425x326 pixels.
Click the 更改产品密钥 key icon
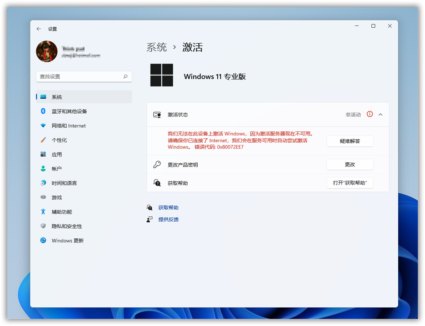click(x=157, y=164)
